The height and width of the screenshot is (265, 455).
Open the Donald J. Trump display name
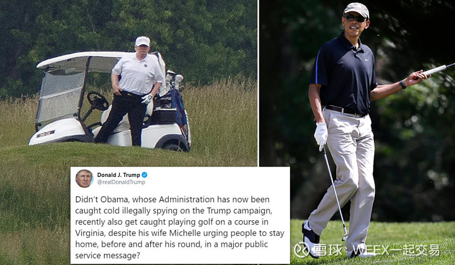click(x=118, y=175)
